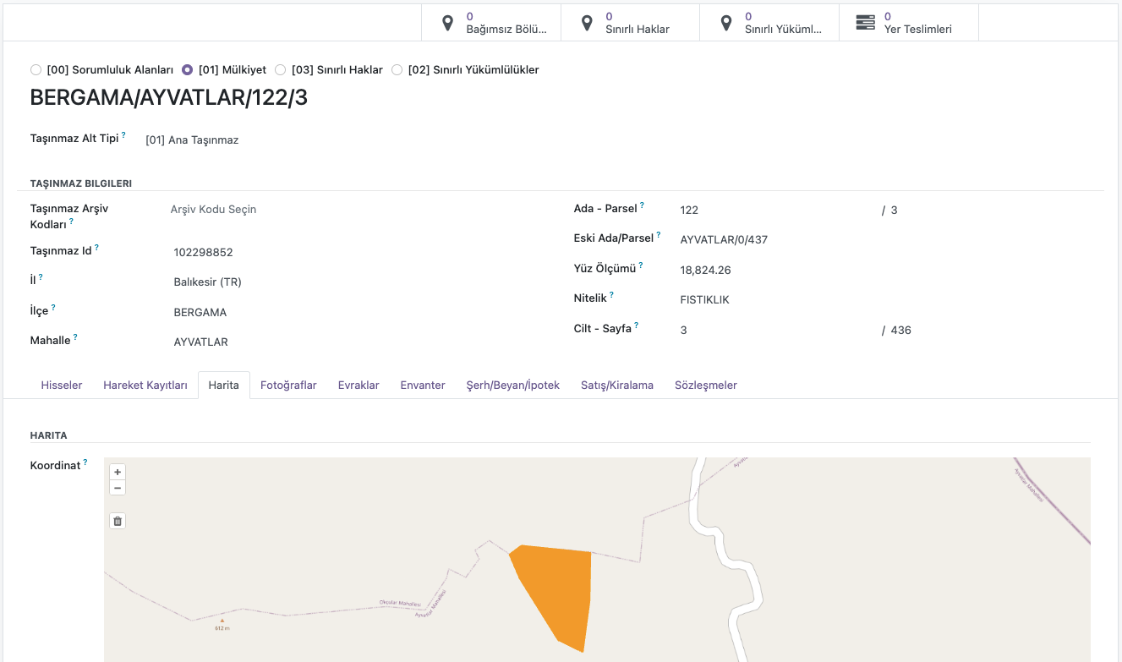1122x662 pixels.
Task: Click help icon next to Taşınmaz Alt Tipi
Action: (123, 134)
